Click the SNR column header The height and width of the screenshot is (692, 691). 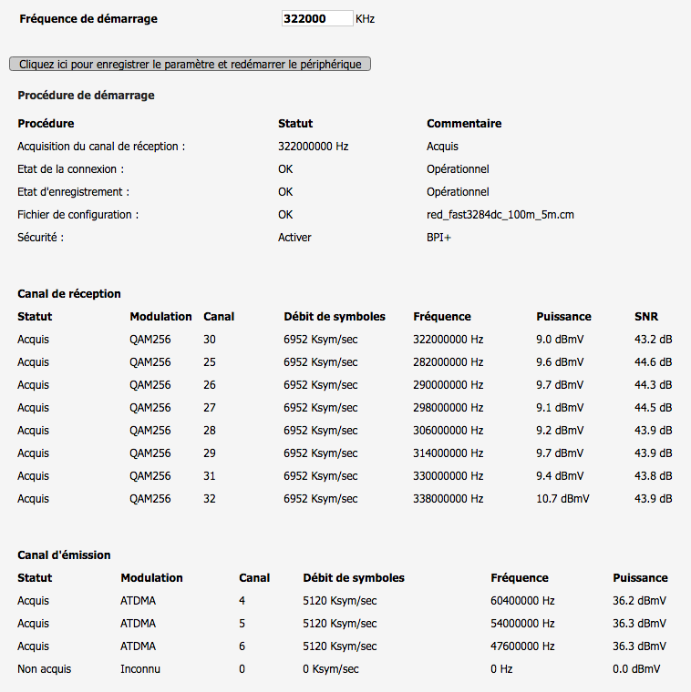(645, 317)
